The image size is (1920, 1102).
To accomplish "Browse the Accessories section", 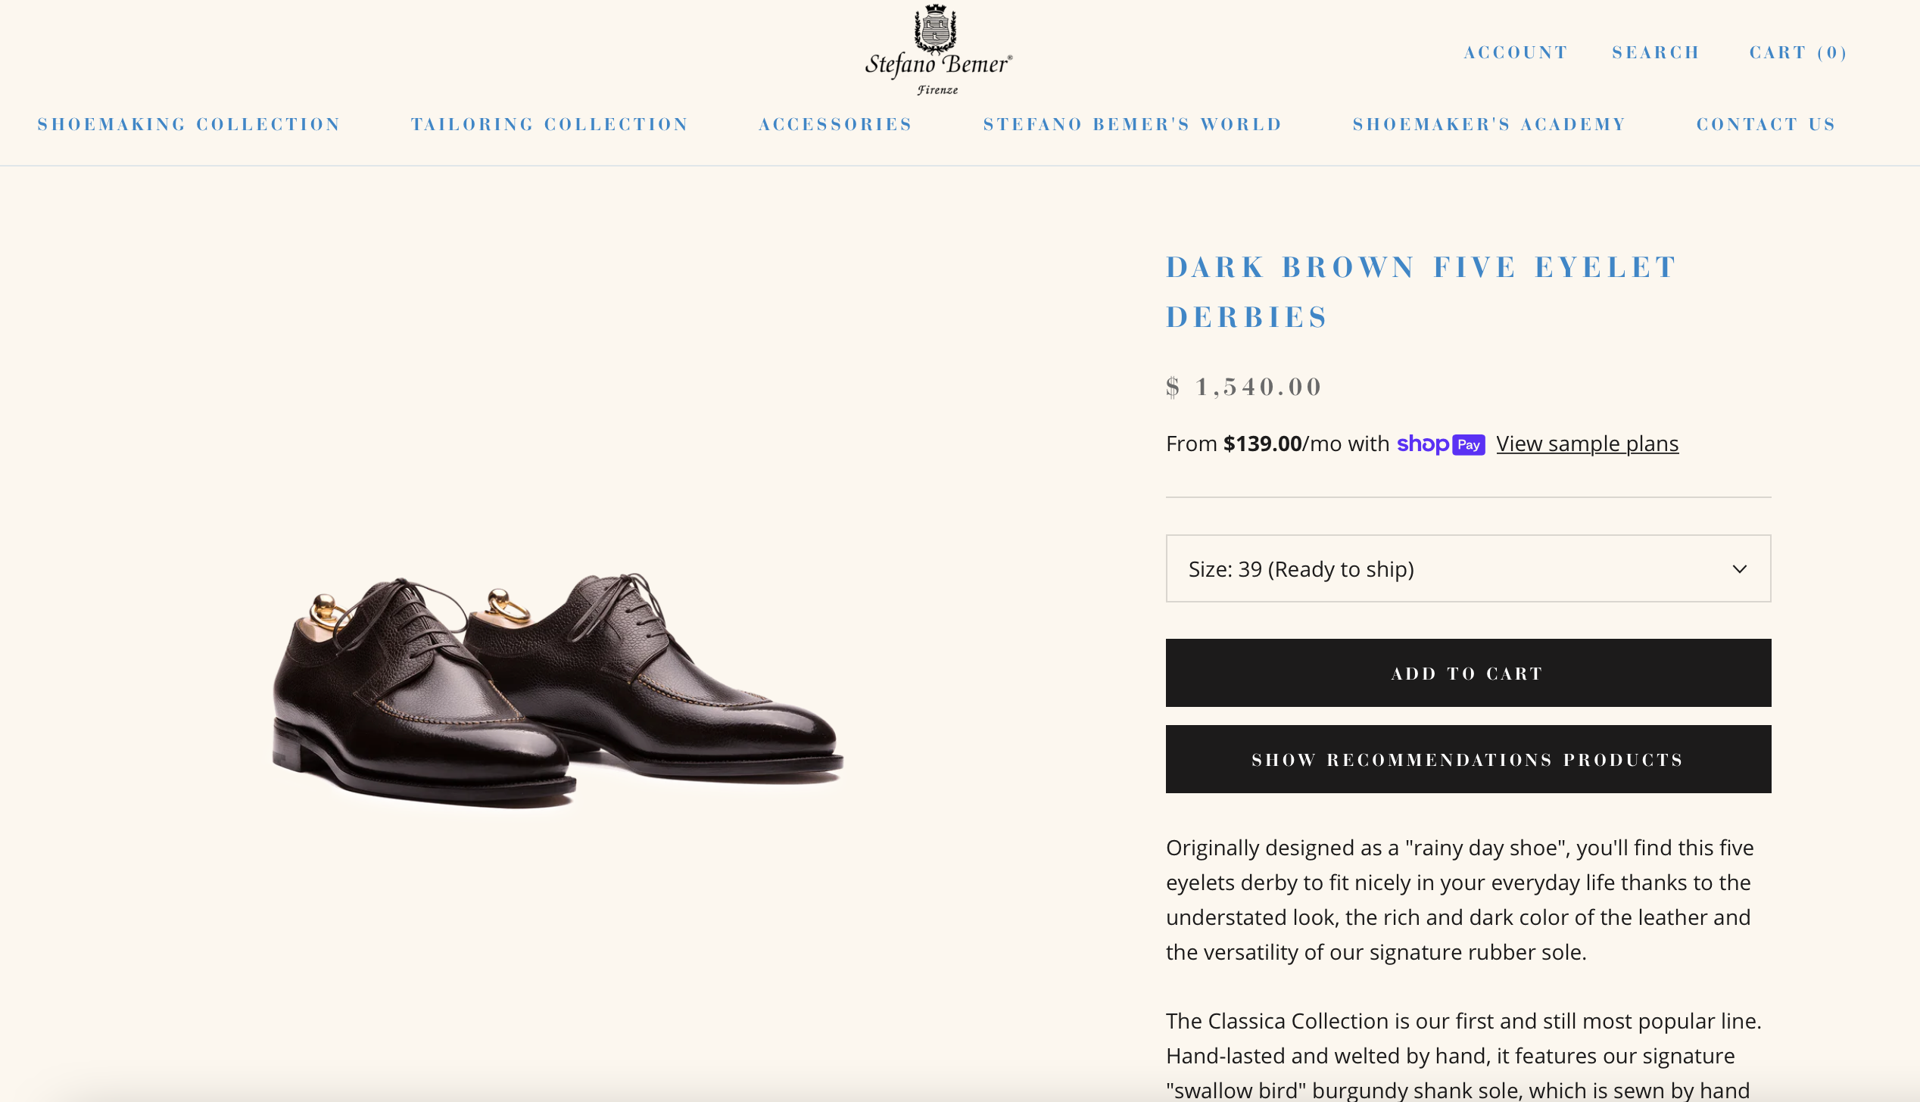I will (x=835, y=123).
